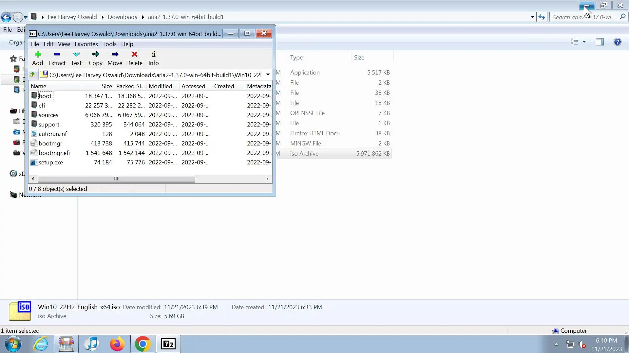Image resolution: width=629 pixels, height=353 pixels.
Task: Select setup.exe in the archive list
Action: pyautogui.click(x=50, y=162)
